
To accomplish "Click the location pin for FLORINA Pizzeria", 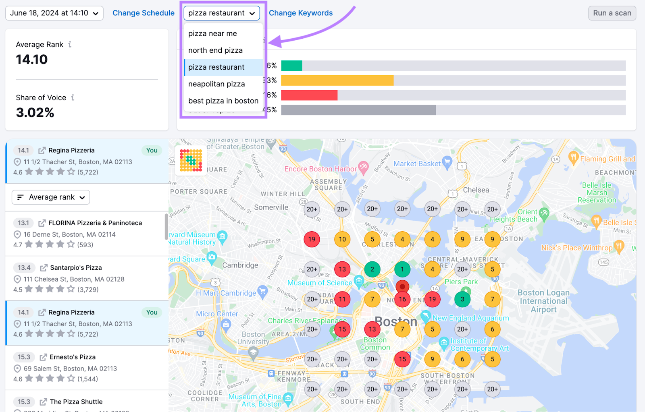I will (17, 234).
